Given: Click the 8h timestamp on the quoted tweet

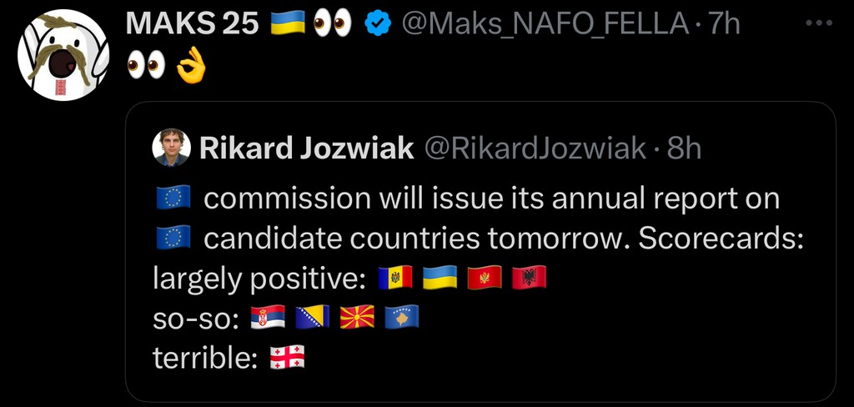Looking at the screenshot, I should [684, 148].
